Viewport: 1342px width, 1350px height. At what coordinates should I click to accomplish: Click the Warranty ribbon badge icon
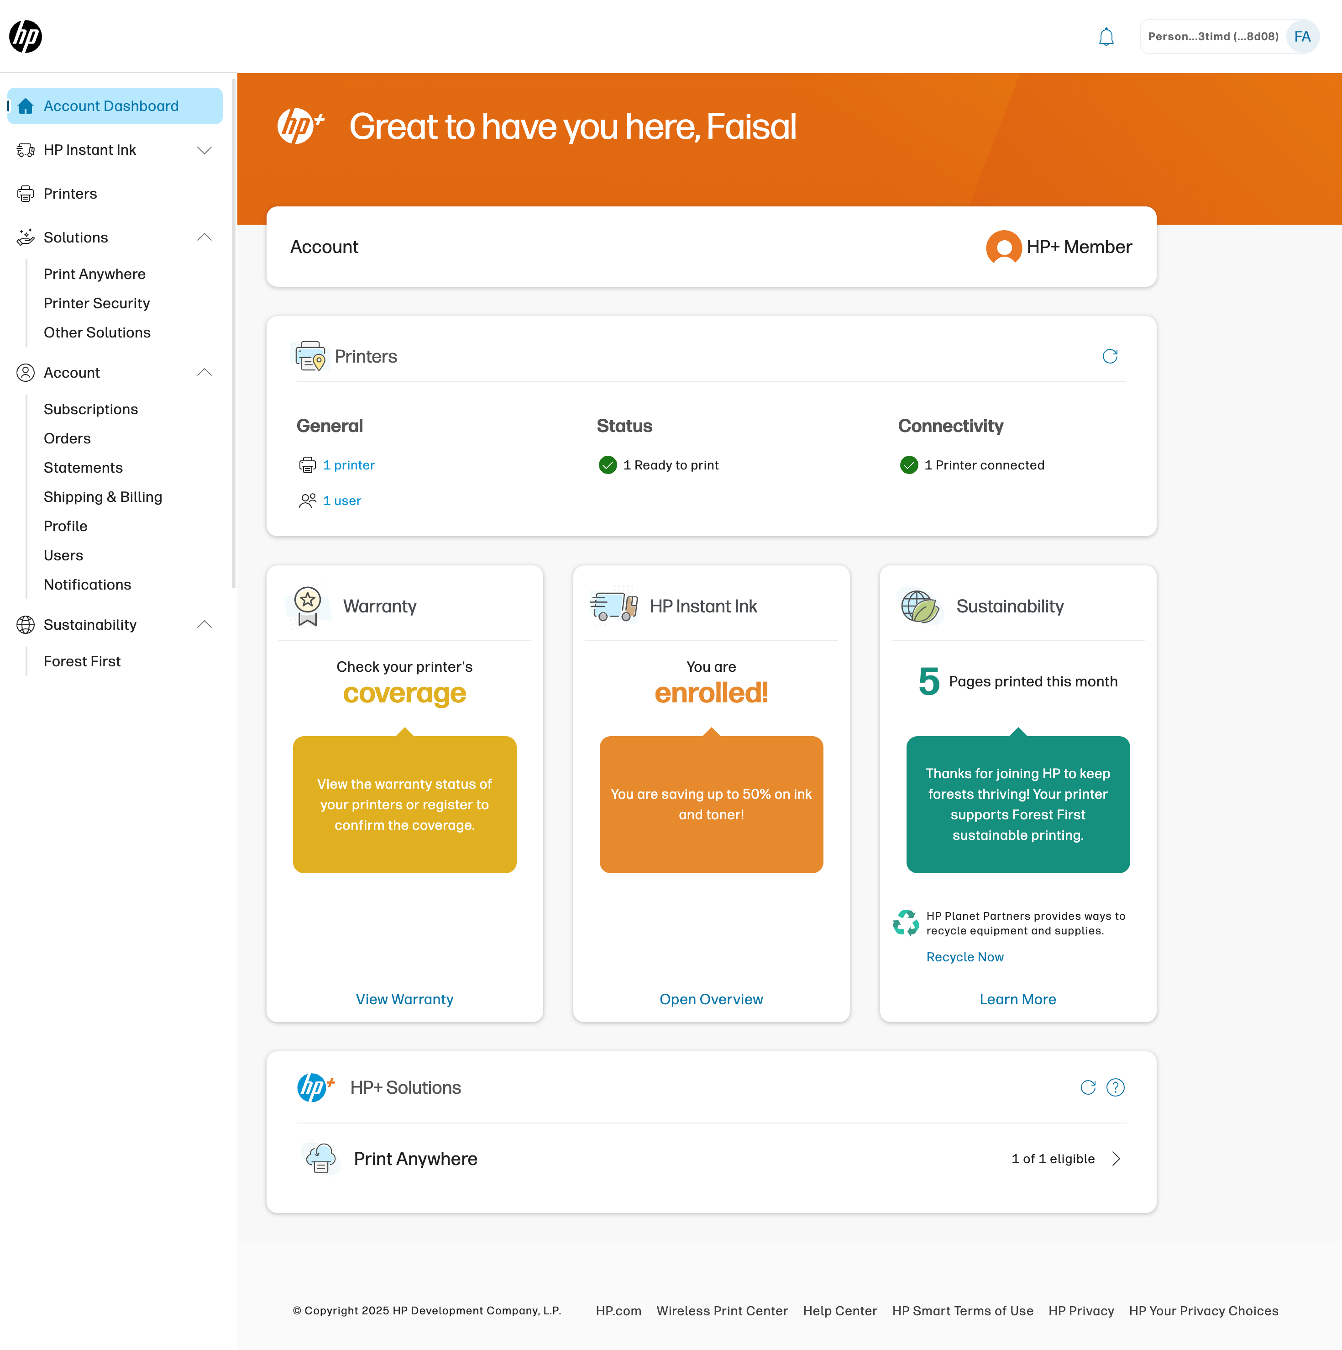(x=307, y=606)
